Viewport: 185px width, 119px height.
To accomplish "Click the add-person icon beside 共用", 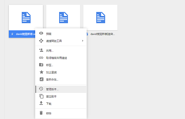I will (41, 50).
